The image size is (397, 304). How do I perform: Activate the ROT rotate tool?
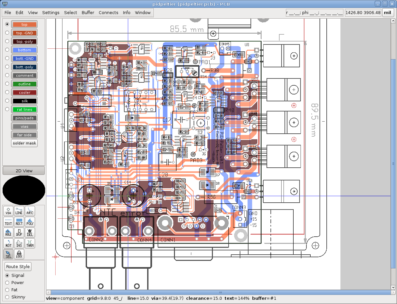pyautogui.click(x=8, y=244)
